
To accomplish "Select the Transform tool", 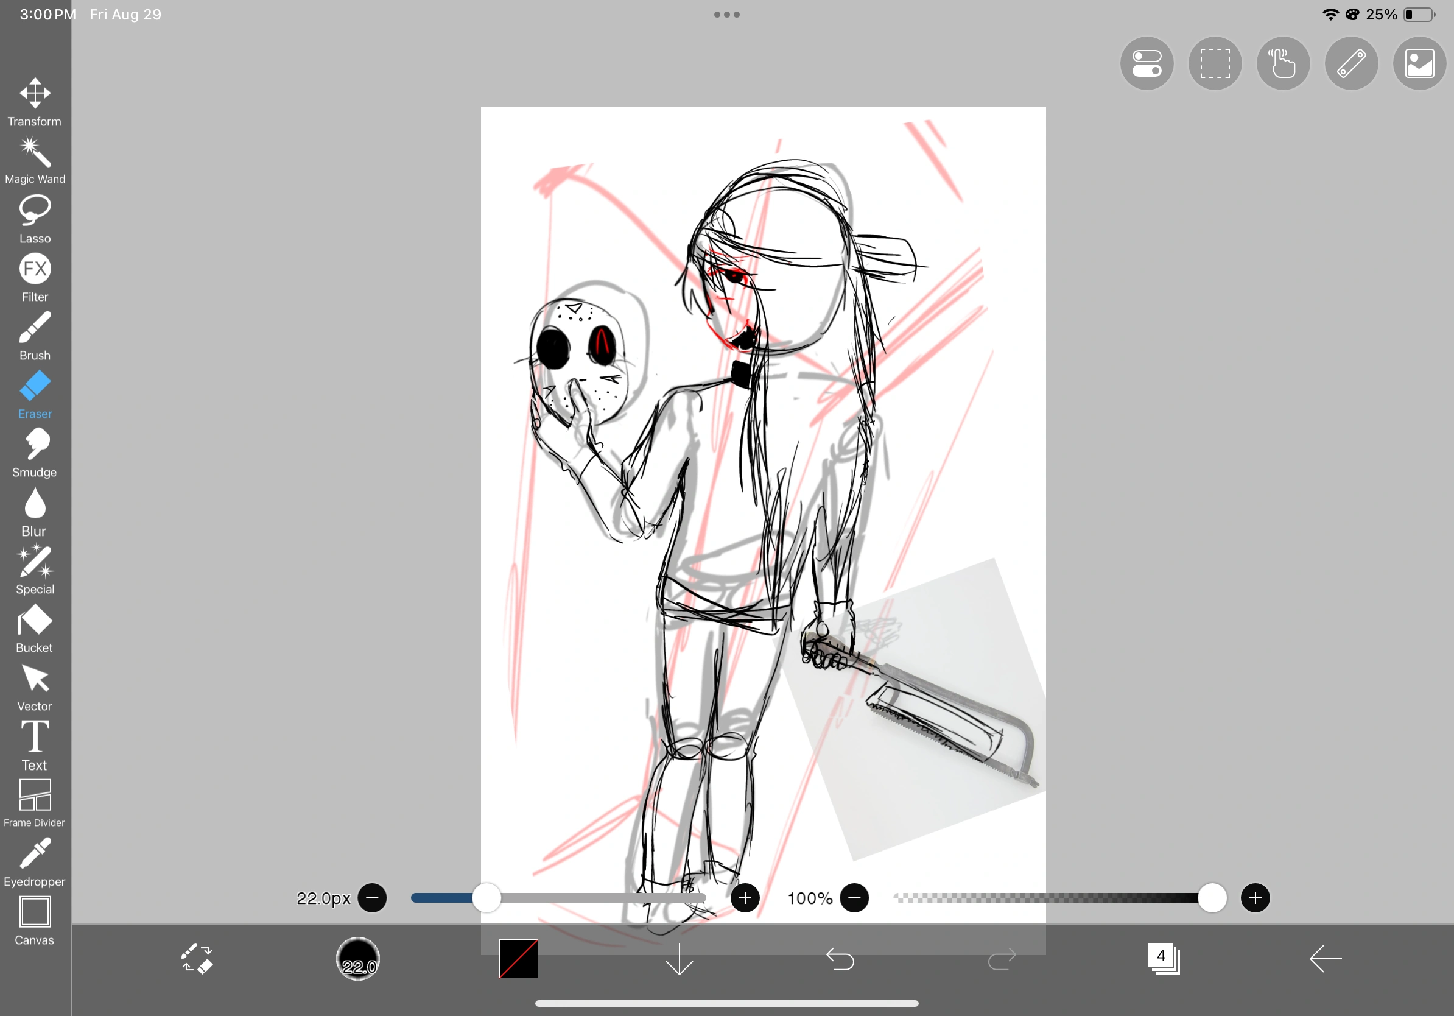I will pyautogui.click(x=35, y=101).
